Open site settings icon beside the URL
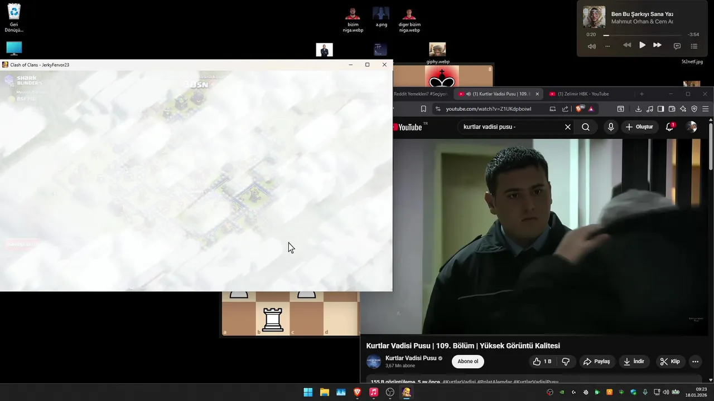Screen dimensions: 714x401 tap(438, 109)
